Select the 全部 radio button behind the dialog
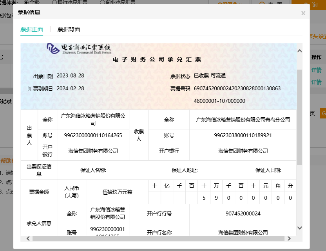 pos(26,2)
